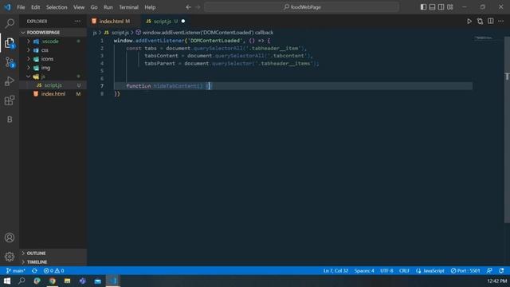Open the Bootstrap extension icon in activity bar
510x287 pixels.
pos(10,120)
